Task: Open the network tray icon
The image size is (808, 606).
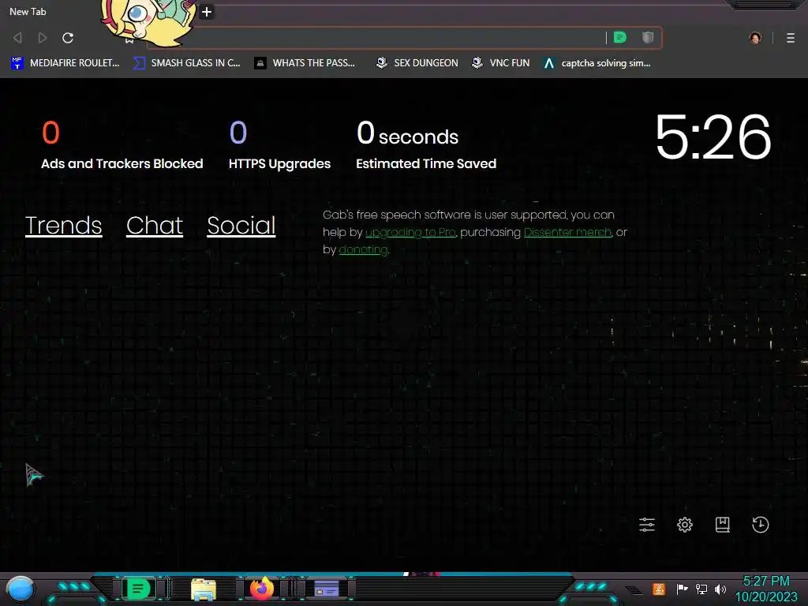Action: (x=701, y=589)
